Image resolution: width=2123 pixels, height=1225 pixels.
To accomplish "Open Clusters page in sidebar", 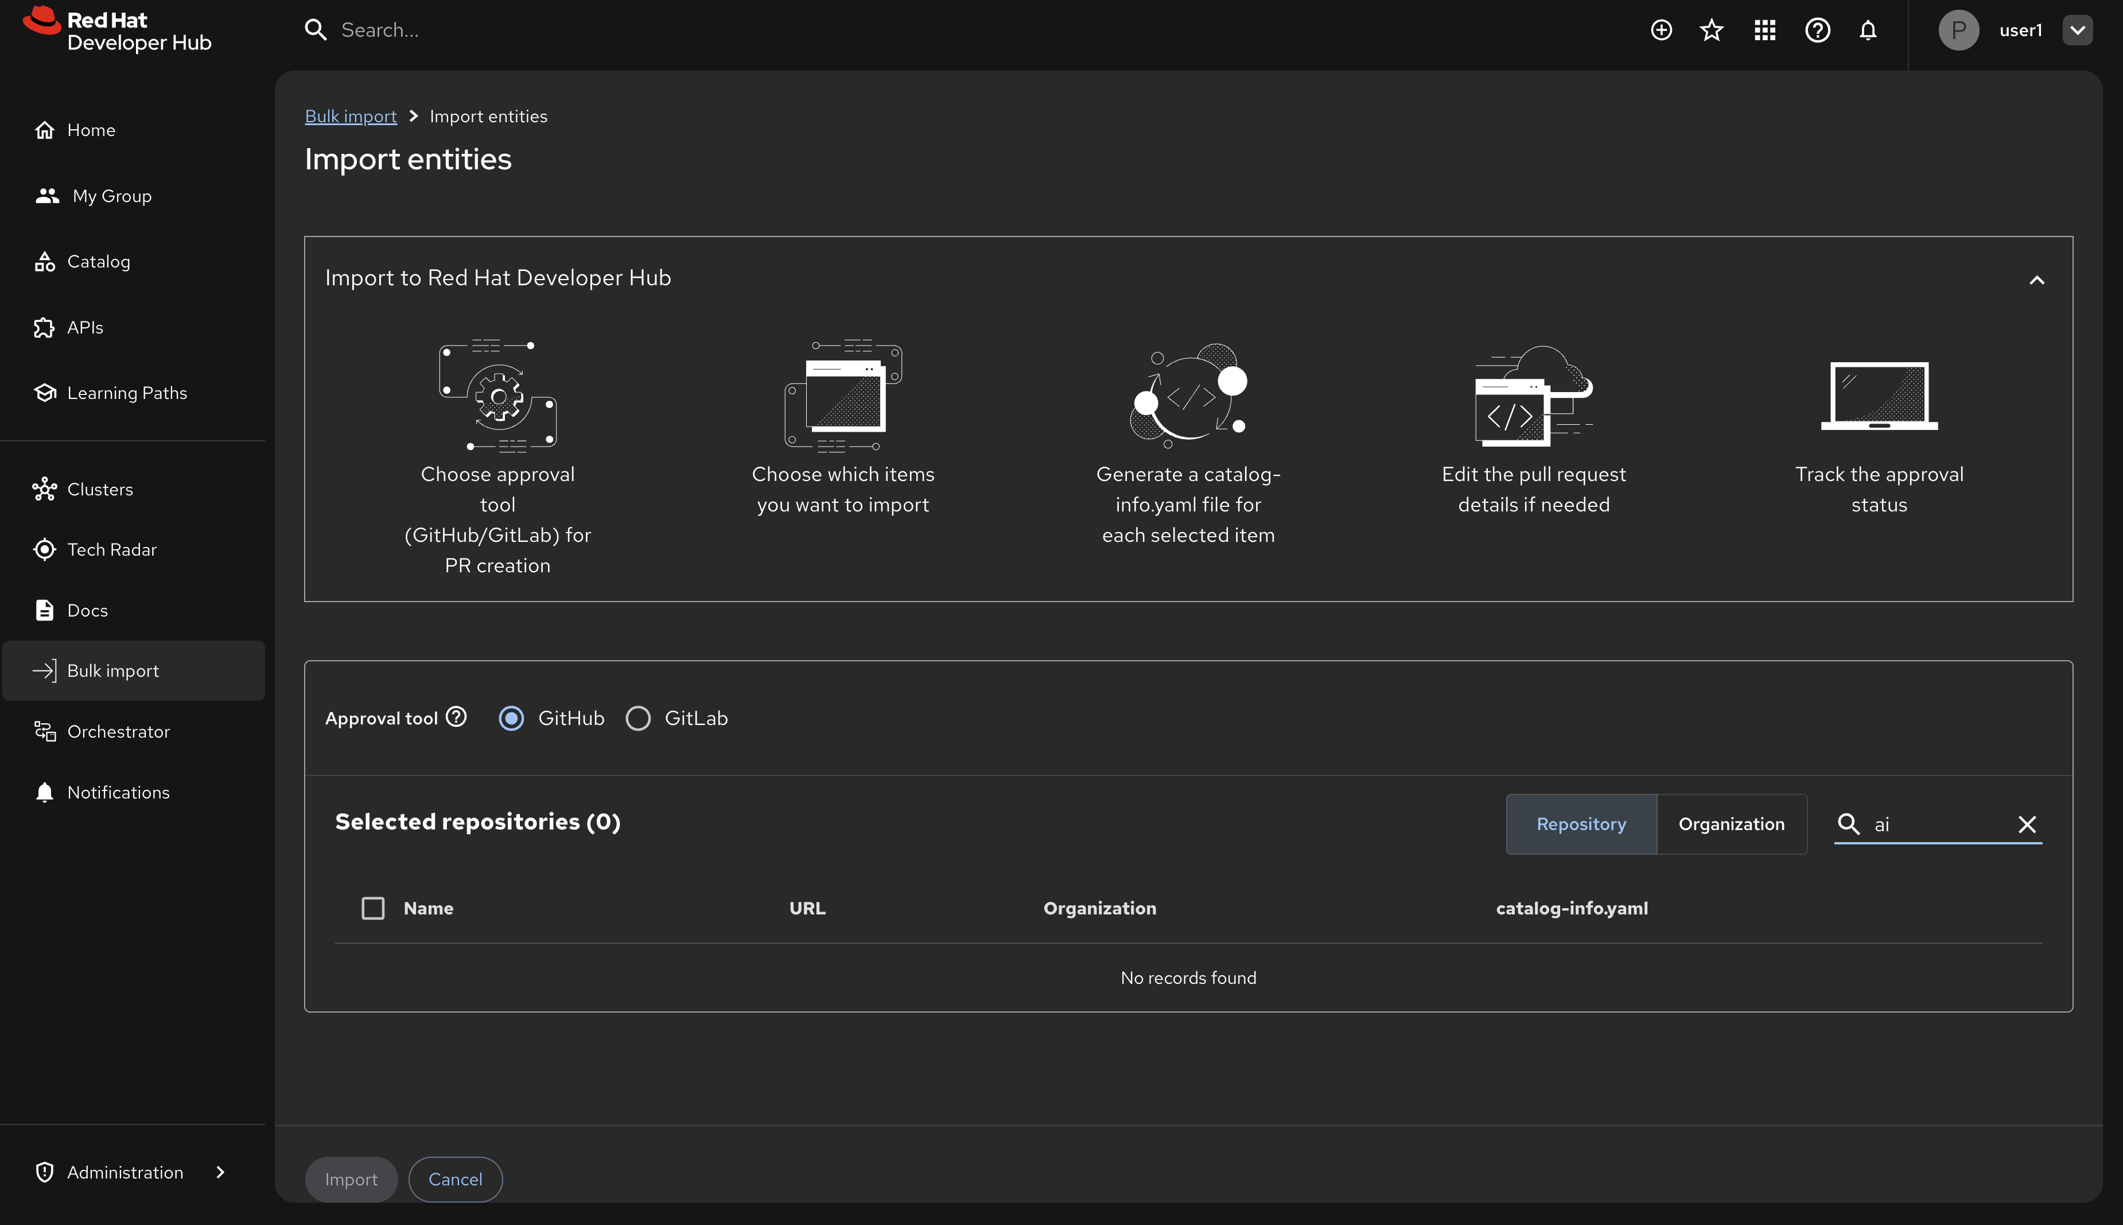I will pyautogui.click(x=99, y=489).
